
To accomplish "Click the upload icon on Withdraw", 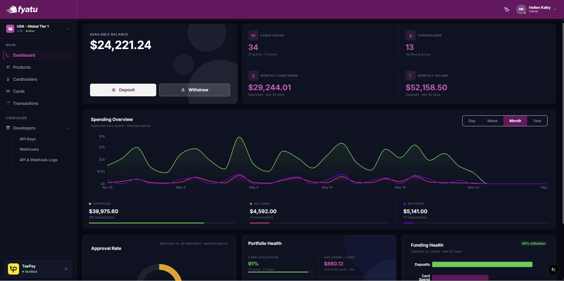I will 183,90.
